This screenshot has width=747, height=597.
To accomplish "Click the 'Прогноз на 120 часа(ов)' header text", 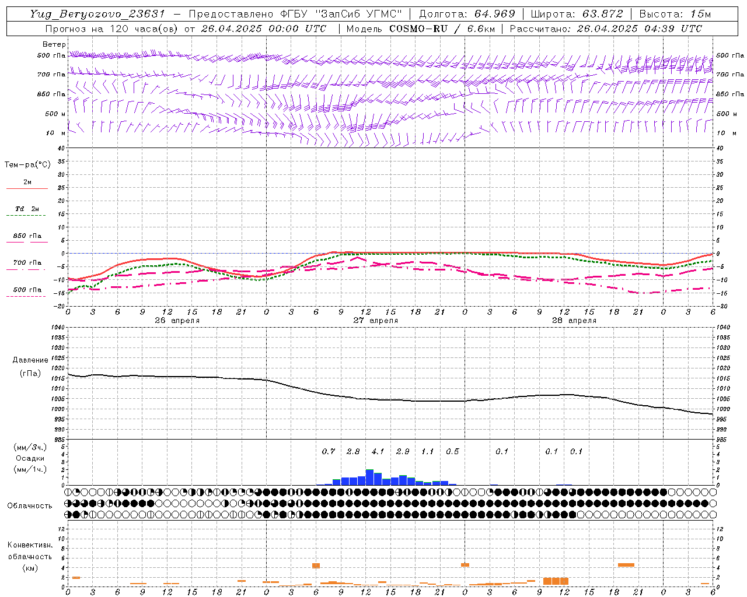I will click(113, 29).
